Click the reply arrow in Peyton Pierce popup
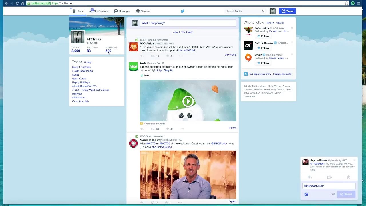Screen dimensions: 366x206 click(310, 177)
